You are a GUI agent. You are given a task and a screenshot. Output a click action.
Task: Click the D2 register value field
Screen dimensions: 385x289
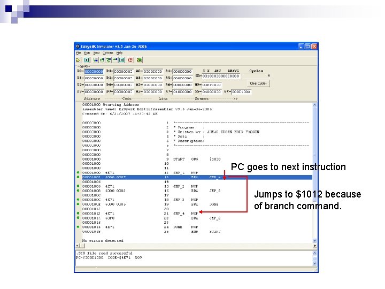point(94,85)
